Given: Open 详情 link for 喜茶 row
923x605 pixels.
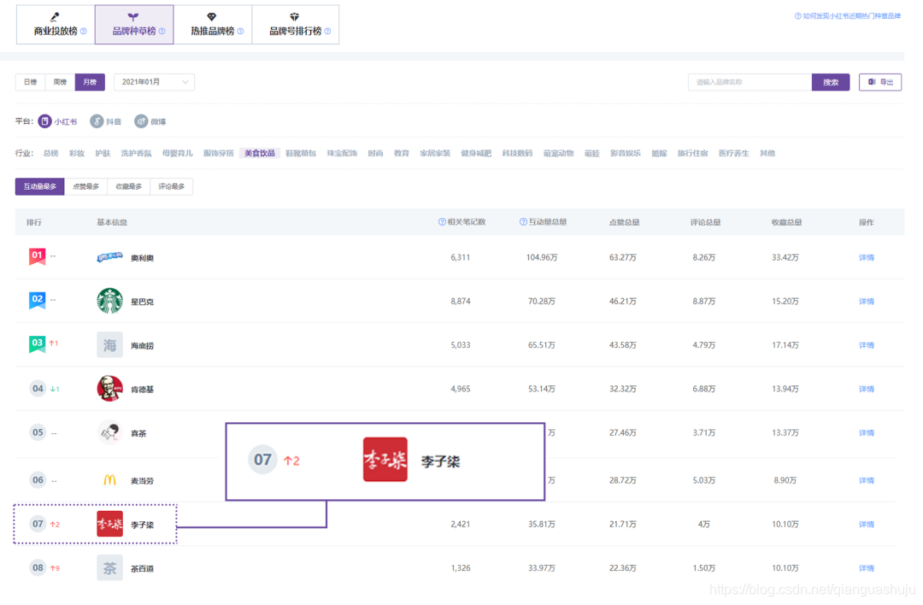Looking at the screenshot, I should point(867,432).
